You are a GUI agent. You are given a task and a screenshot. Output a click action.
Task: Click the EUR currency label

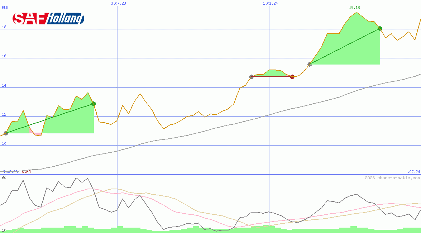click(5, 7)
